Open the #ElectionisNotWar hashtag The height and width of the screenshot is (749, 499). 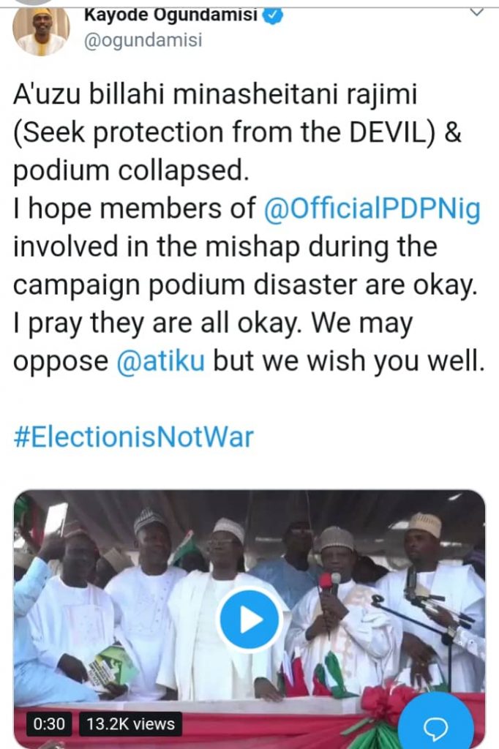tap(133, 437)
